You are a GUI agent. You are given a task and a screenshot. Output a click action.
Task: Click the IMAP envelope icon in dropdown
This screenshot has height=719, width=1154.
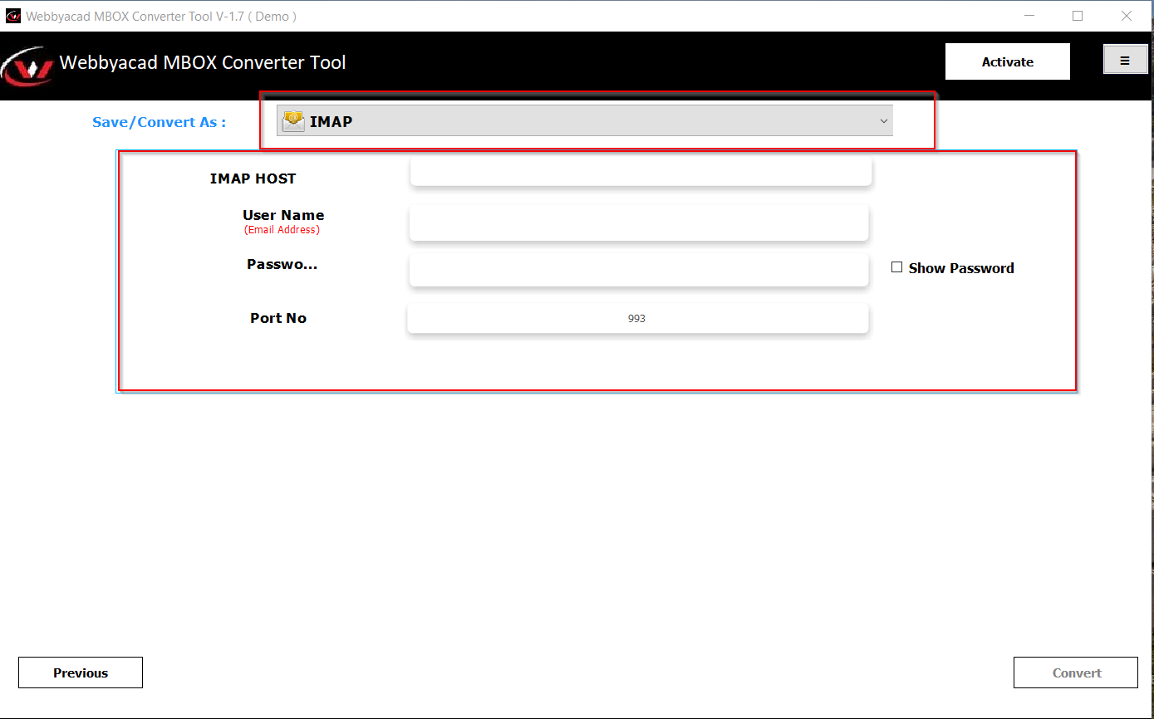[x=293, y=121]
